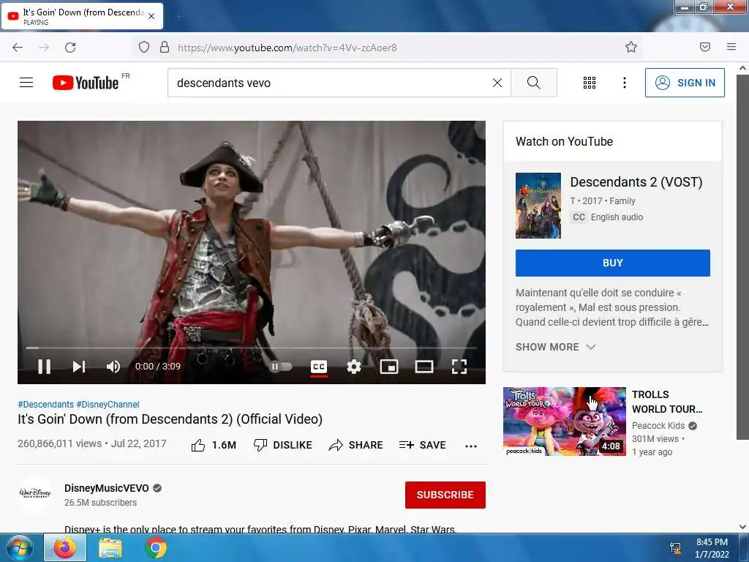Go back with the browser back arrow

tap(18, 48)
